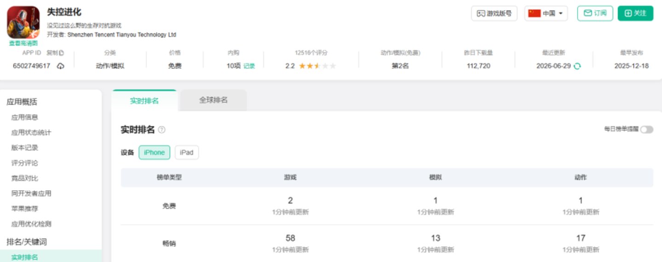662x262 pixels.
Task: Click the 游戏 column header
Action: [290, 177]
